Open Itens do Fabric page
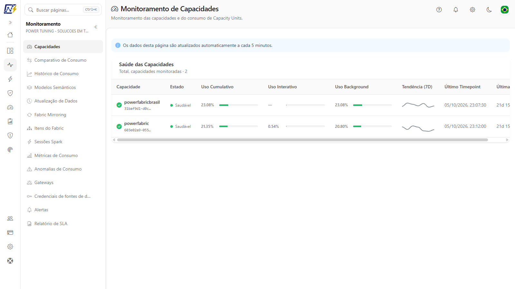 pyautogui.click(x=63, y=128)
